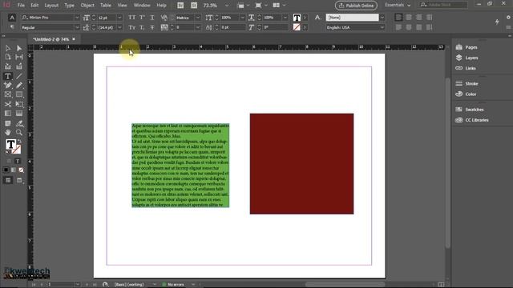The width and height of the screenshot is (513, 288).
Task: Select the Scissors tool
Action: 8,104
